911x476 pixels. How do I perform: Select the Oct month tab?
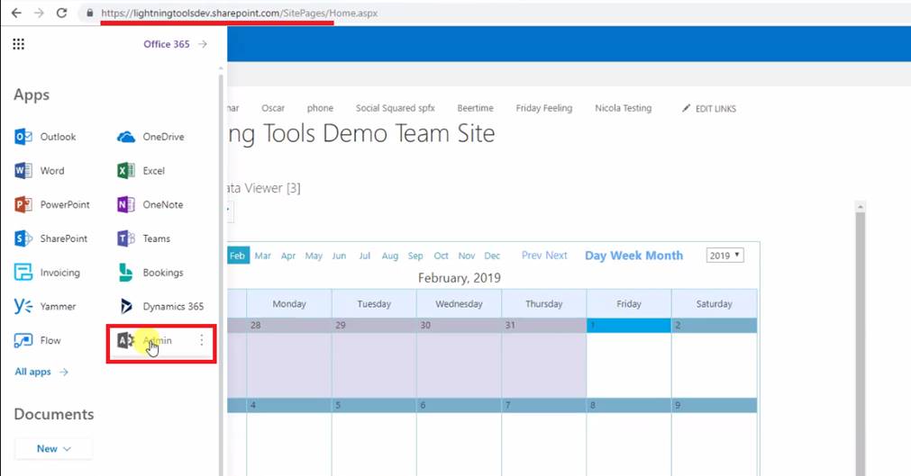point(441,256)
